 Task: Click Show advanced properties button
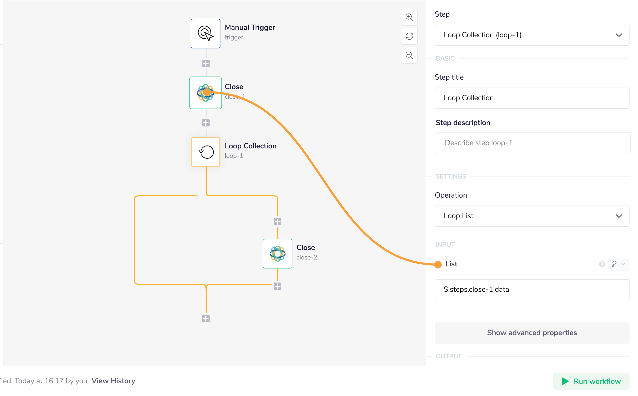pos(532,333)
